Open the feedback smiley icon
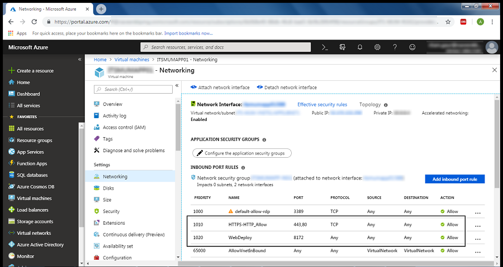Image resolution: width=503 pixels, height=267 pixels. (412, 47)
